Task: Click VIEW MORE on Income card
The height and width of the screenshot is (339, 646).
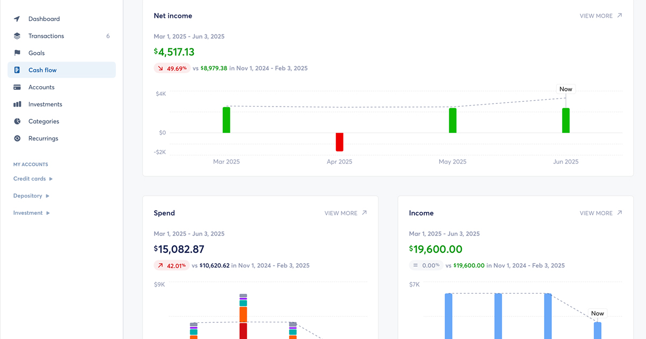Action: pos(601,213)
